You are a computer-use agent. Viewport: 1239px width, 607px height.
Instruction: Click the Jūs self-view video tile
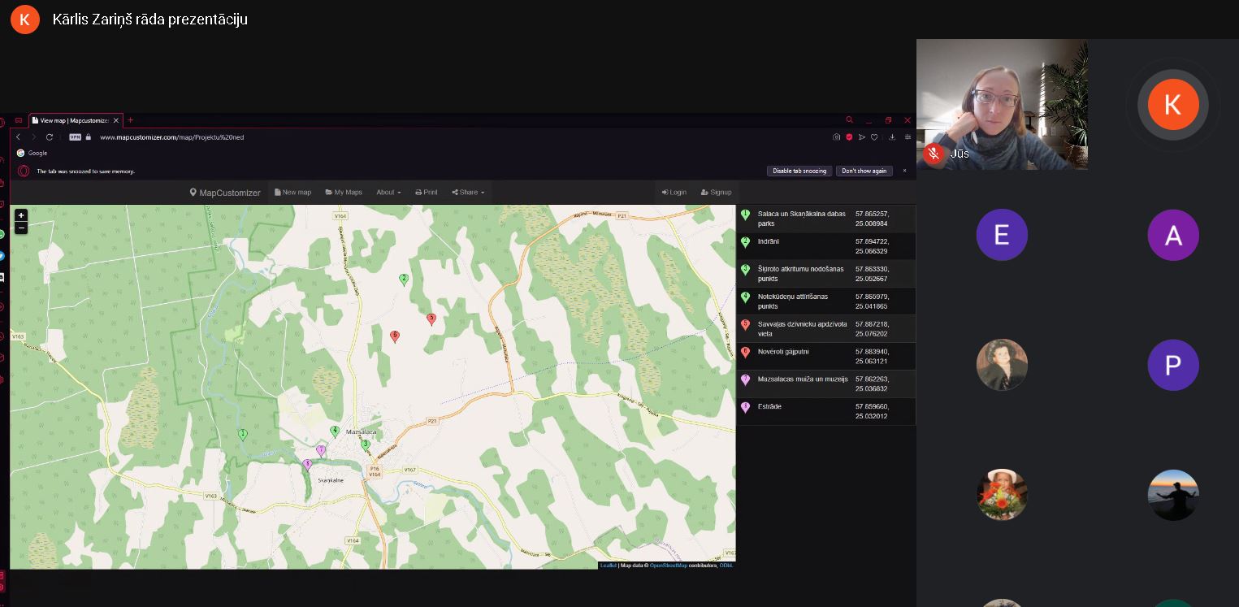tap(1002, 104)
